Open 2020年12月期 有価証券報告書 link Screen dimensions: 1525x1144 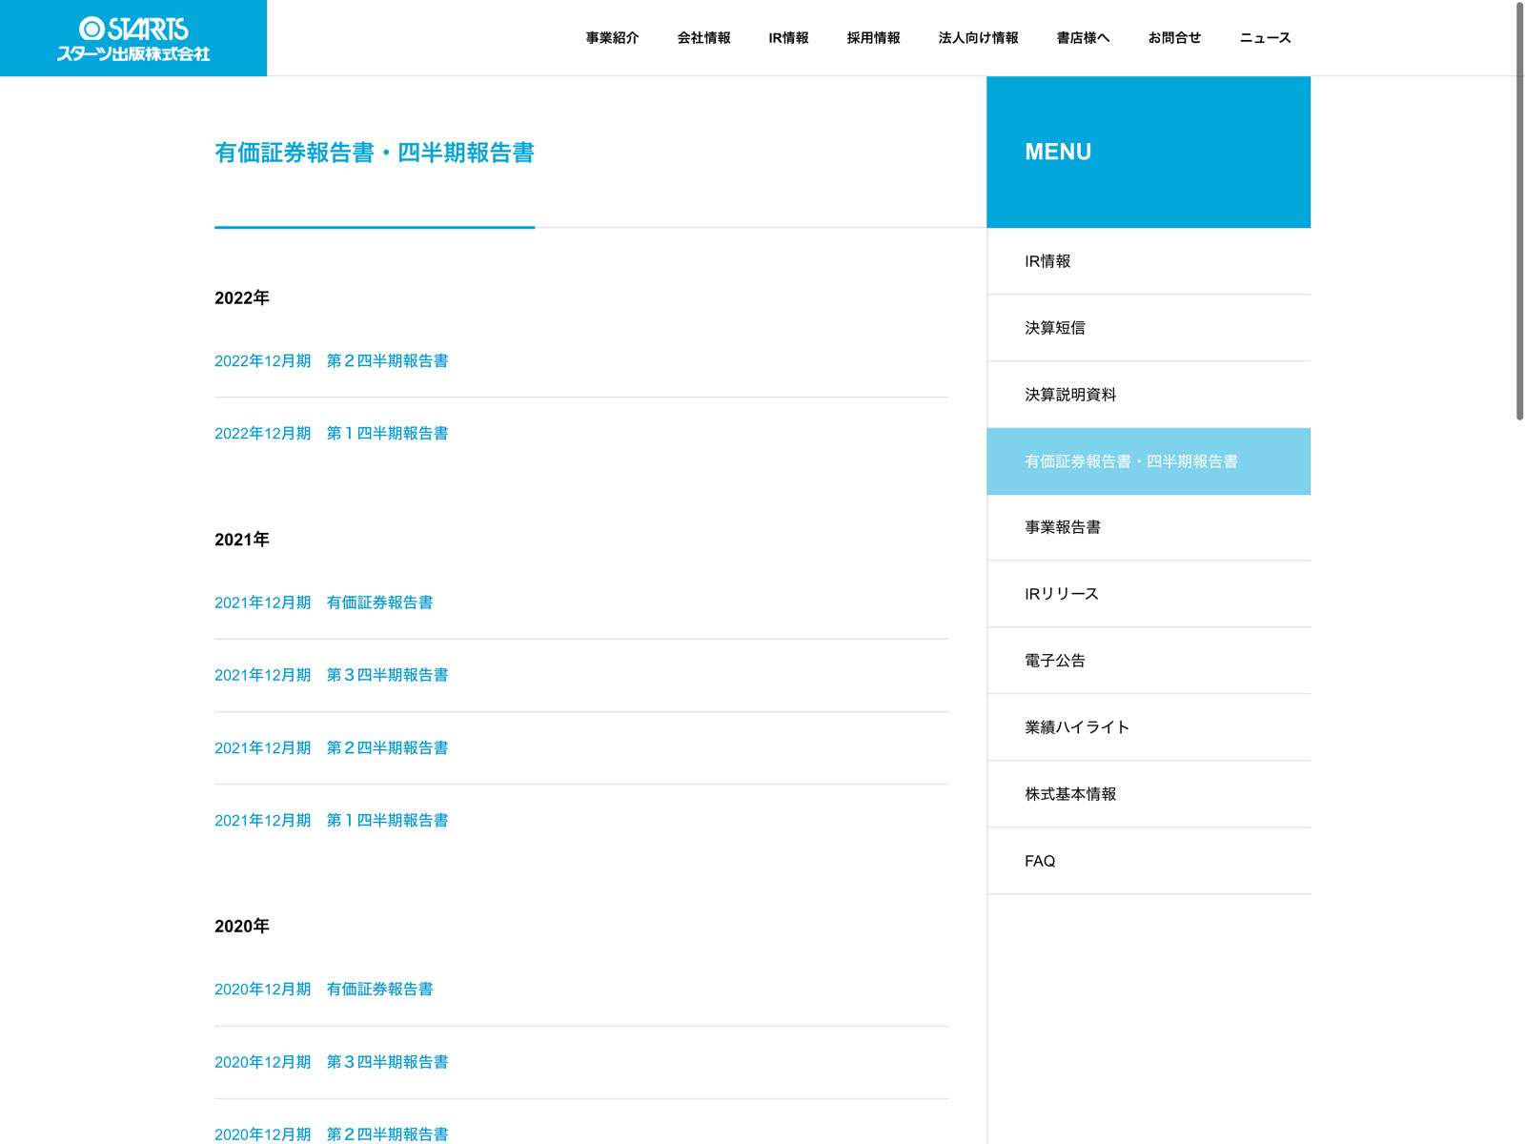(323, 990)
